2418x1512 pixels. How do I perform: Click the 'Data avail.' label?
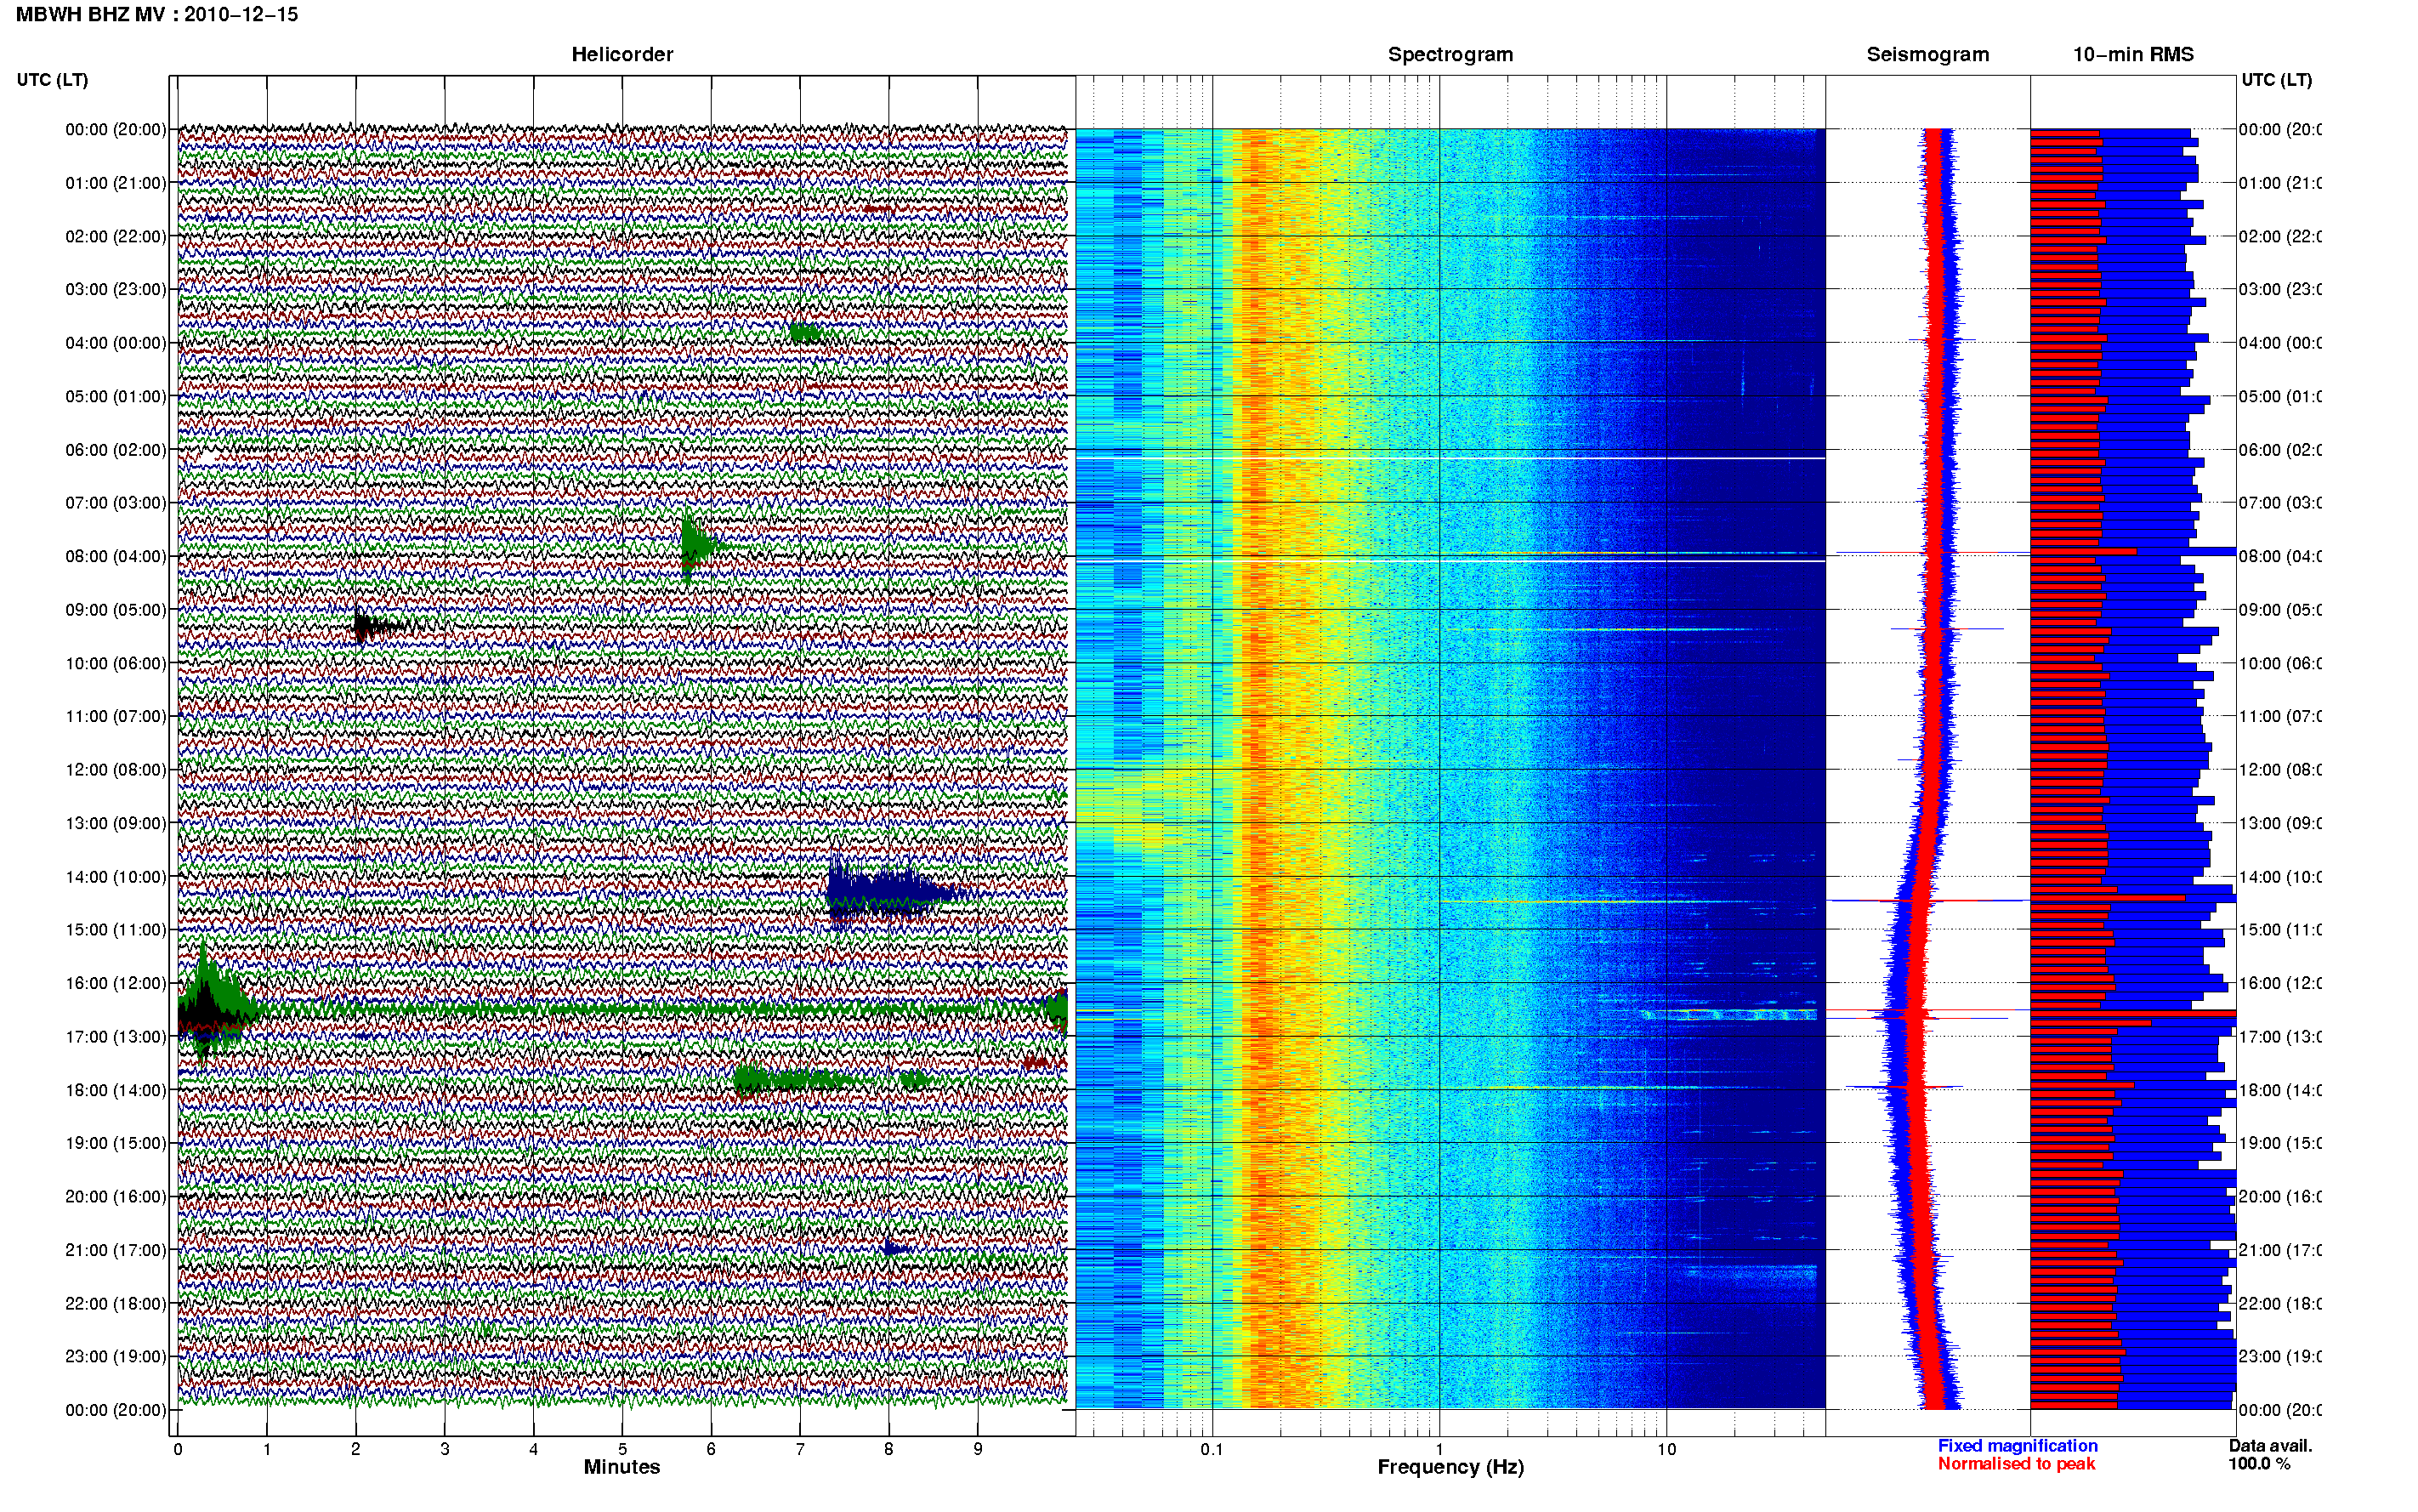[x=2270, y=1446]
